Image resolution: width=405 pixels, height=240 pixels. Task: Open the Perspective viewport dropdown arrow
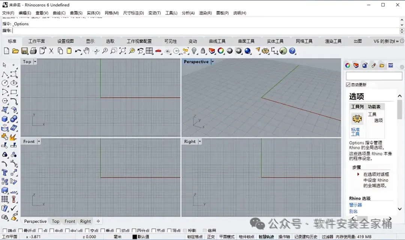[x=213, y=62]
